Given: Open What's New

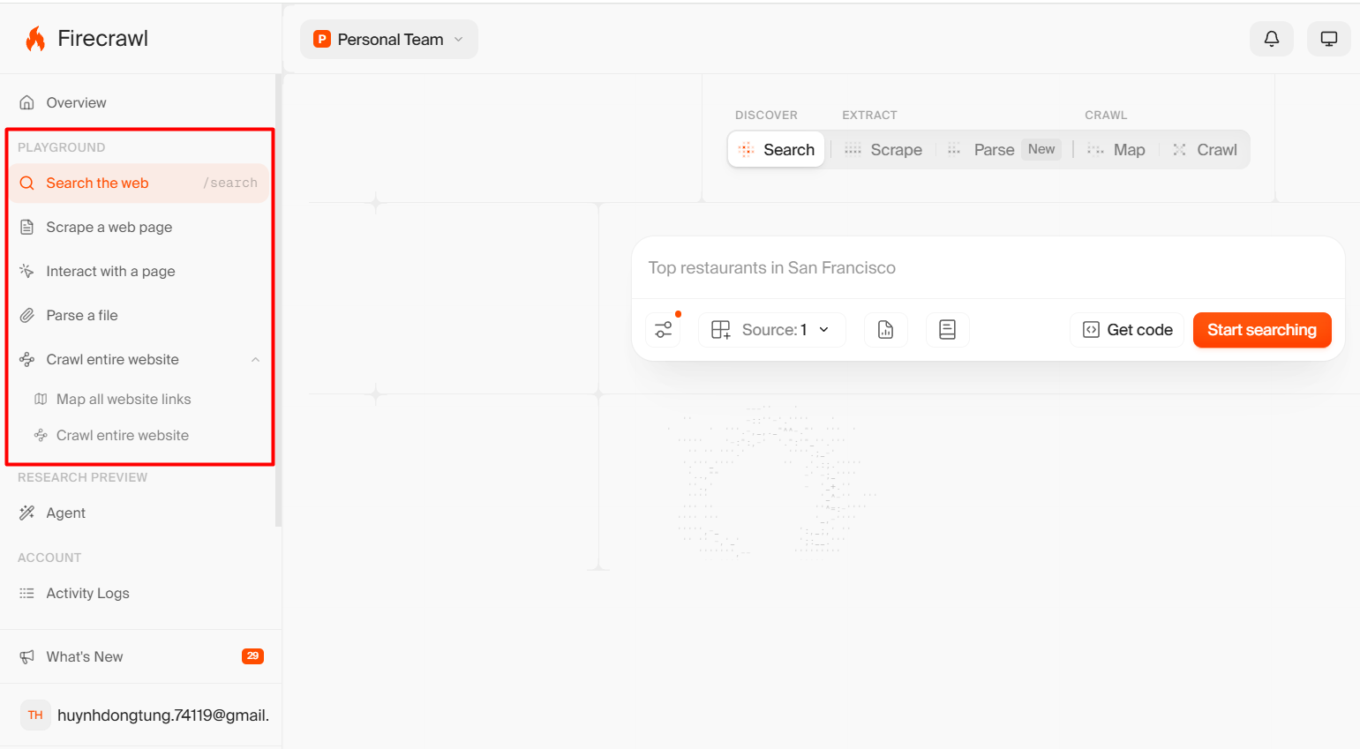Looking at the screenshot, I should pyautogui.click(x=141, y=656).
